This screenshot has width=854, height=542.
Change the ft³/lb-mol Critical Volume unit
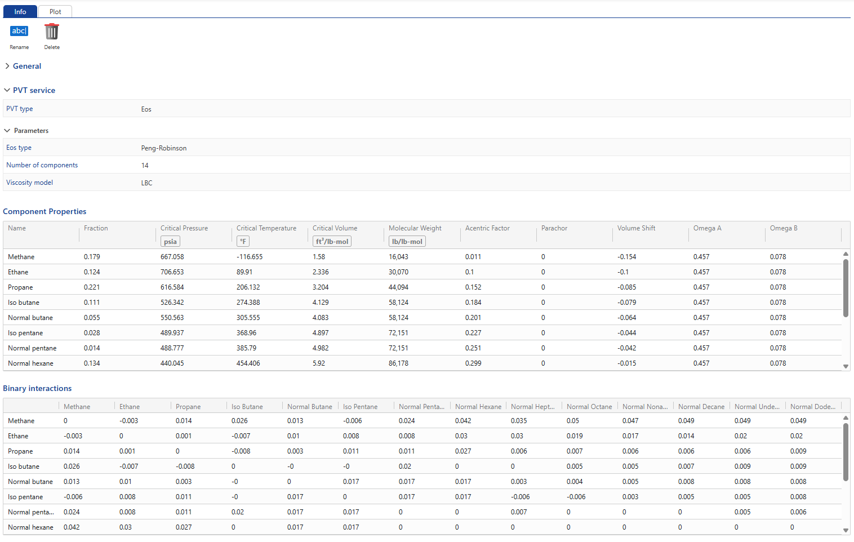(332, 242)
